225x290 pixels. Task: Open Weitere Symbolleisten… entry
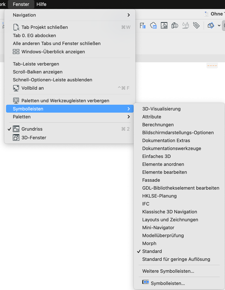point(168,271)
